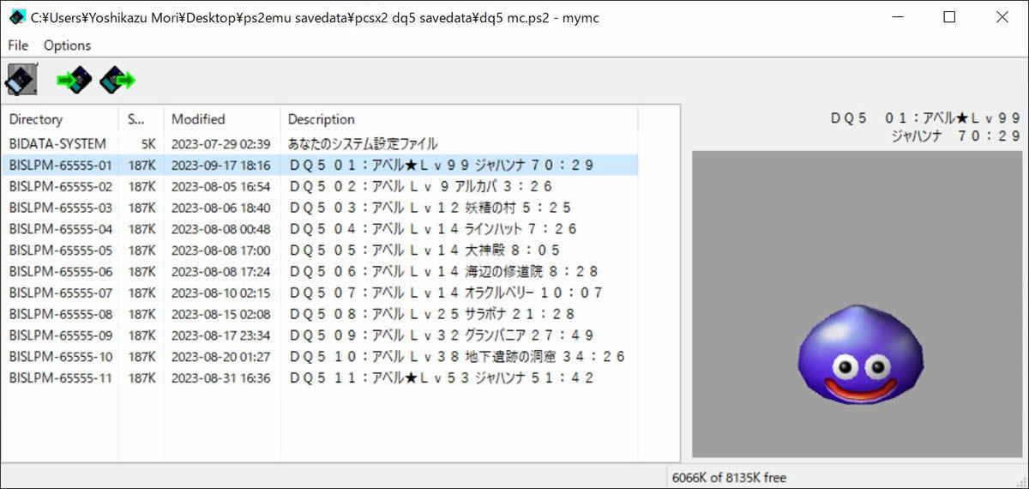This screenshot has width=1029, height=489.
Task: Close the mymc window
Action: (1002, 17)
